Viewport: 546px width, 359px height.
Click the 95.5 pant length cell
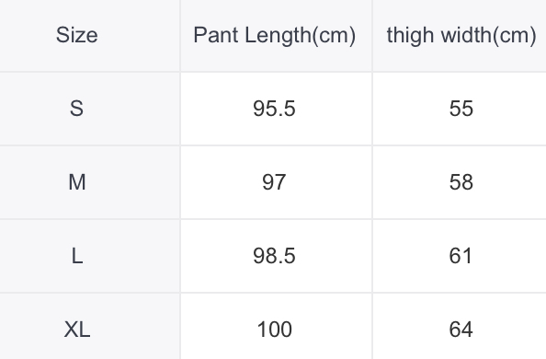click(x=276, y=109)
